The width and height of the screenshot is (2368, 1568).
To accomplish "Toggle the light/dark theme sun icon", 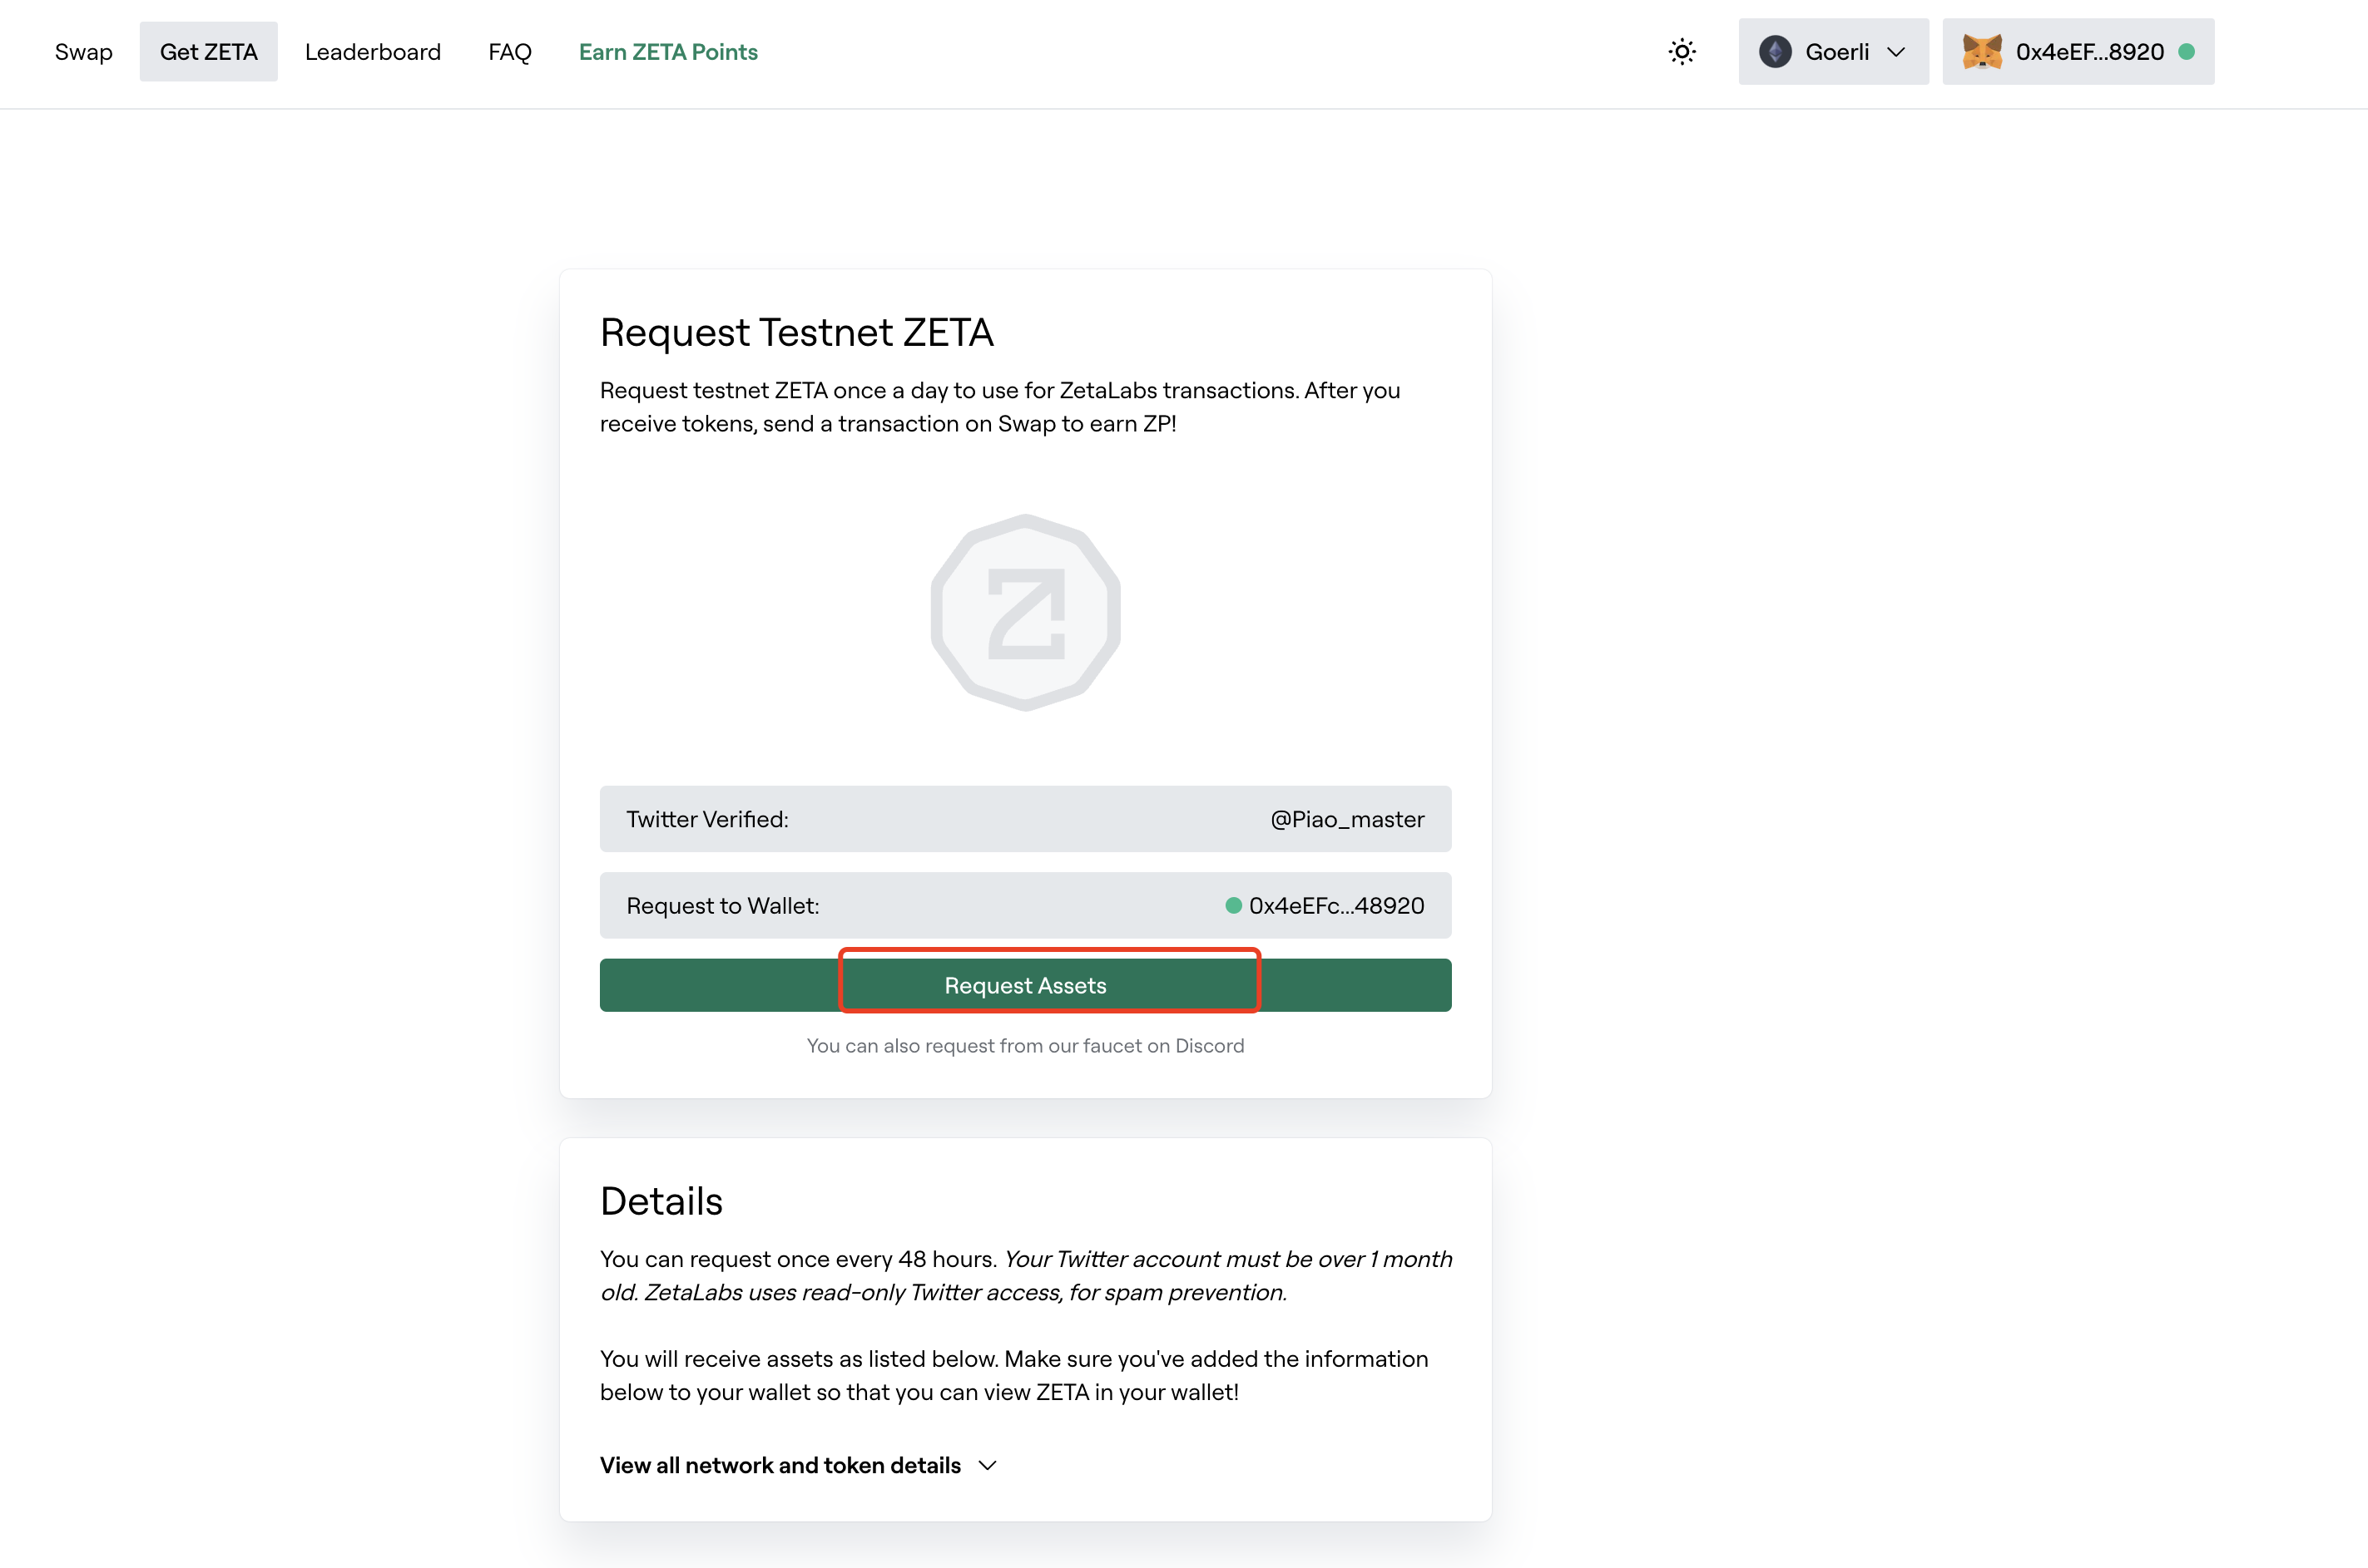I will pos(1682,52).
